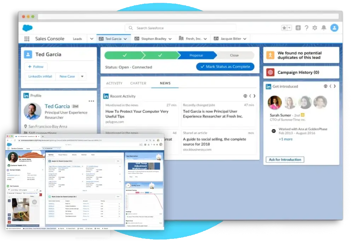The height and width of the screenshot is (241, 362).
Task: Expand the Leads navigation dropdown
Action: 92,39
